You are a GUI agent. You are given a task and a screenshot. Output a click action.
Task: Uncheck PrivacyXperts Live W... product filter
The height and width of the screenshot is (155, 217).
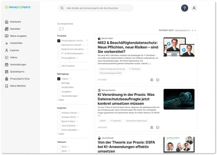(59, 41)
